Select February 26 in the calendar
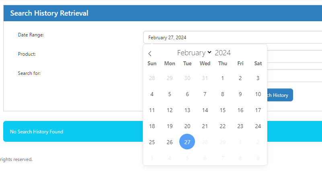This screenshot has width=322, height=171. pos(170,142)
